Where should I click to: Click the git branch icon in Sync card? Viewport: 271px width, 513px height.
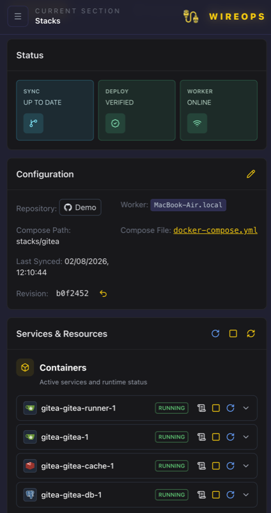point(33,123)
